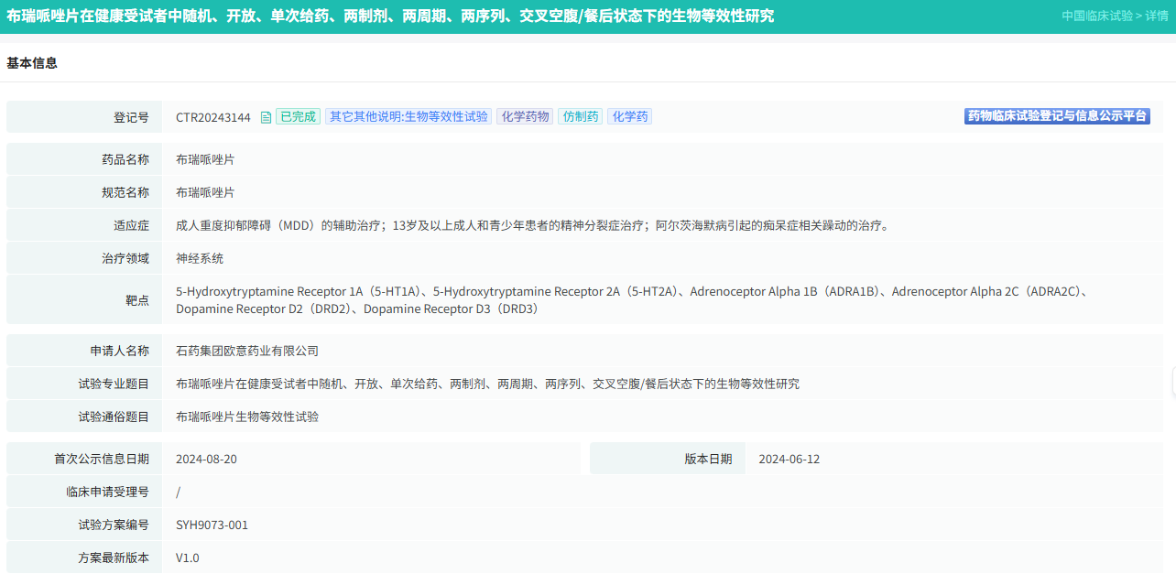
Task: Click the 其它其他说明:生物等效性试验 tag
Action: point(408,117)
